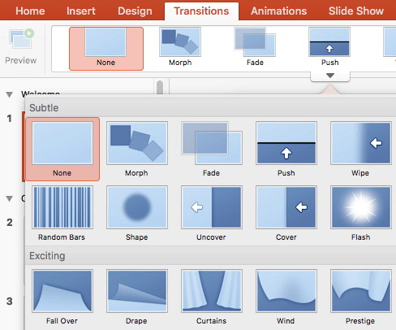This screenshot has width=396, height=330.
Task: Apply the Wipe transition
Action: pyautogui.click(x=361, y=149)
